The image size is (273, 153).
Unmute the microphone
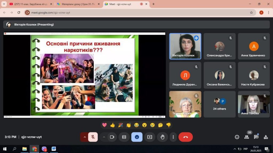[x=93, y=137]
